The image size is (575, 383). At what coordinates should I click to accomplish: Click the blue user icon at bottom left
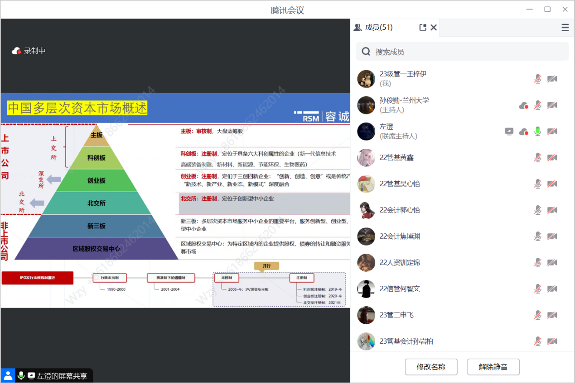[8, 375]
